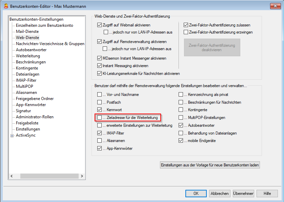Image resolution: width=284 pixels, height=202 pixels.
Task: Go to Administrator-Rollen in the tree
Action: [x=35, y=117]
